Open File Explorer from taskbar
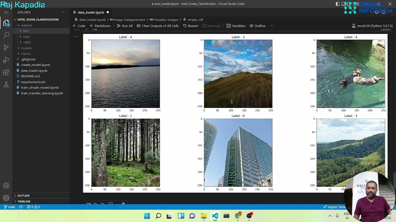Image resolution: width=396 pixels, height=222 pixels. (204, 216)
